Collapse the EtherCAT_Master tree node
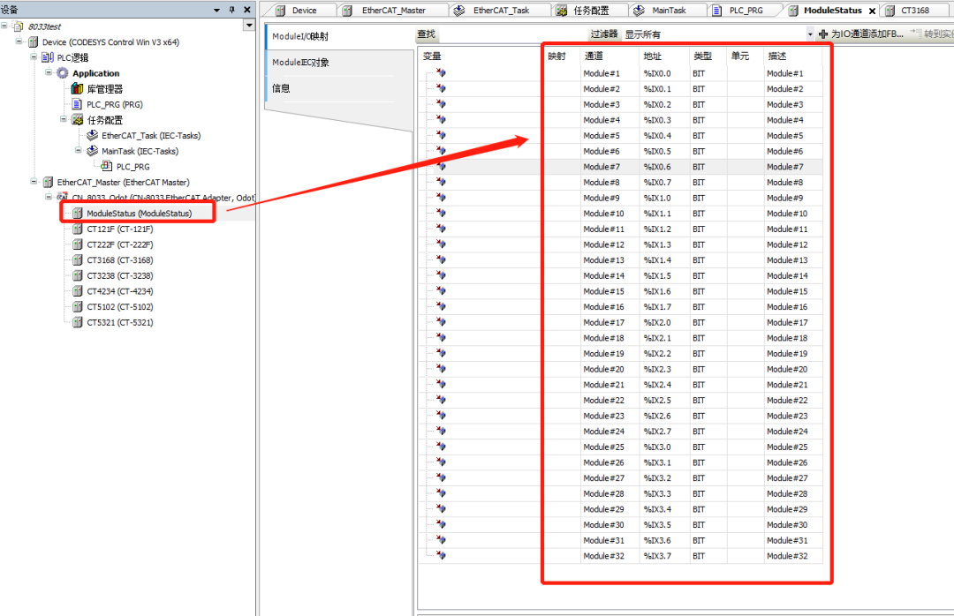This screenshot has width=954, height=616. tap(34, 182)
